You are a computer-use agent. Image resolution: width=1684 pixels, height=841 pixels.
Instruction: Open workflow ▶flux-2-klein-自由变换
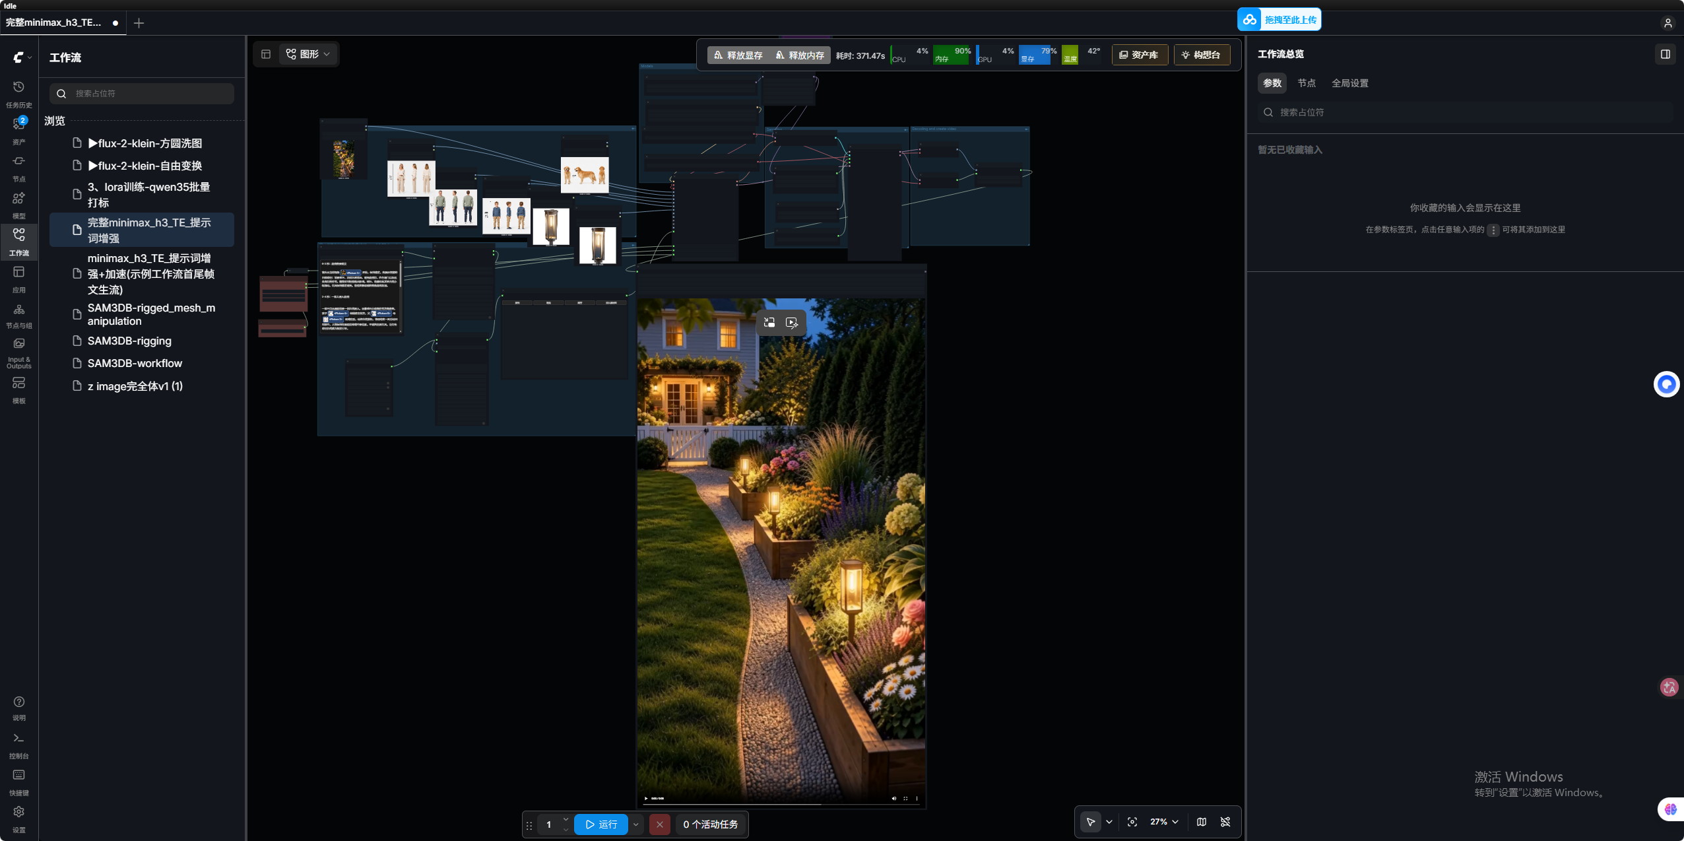pos(142,166)
